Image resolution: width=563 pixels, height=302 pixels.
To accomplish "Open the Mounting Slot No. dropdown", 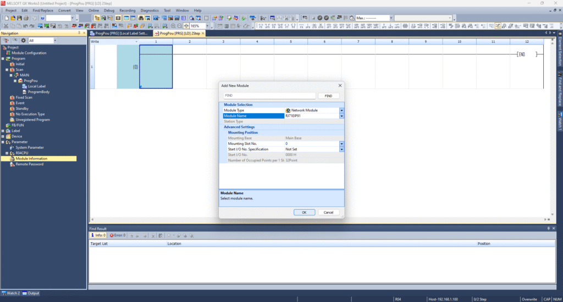I will point(341,144).
